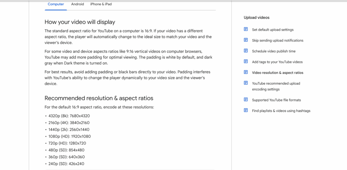The image size is (347, 170).
Task: Open Add tags to your YouTube videos
Action: 277,62
